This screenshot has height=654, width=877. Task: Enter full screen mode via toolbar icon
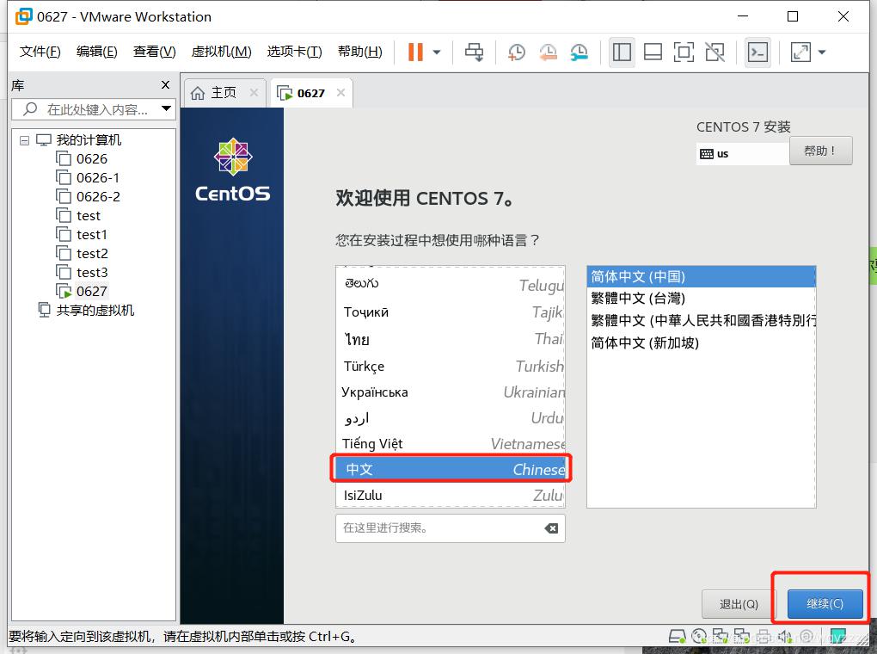coord(684,52)
